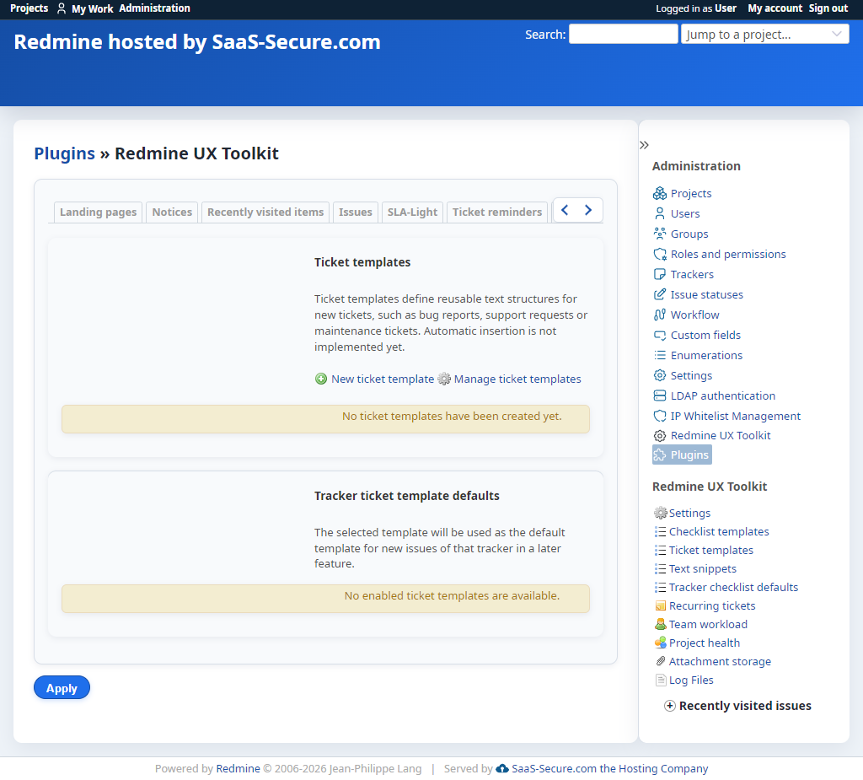Switch to the Landing pages tab
The height and width of the screenshot is (780, 863).
pos(98,212)
